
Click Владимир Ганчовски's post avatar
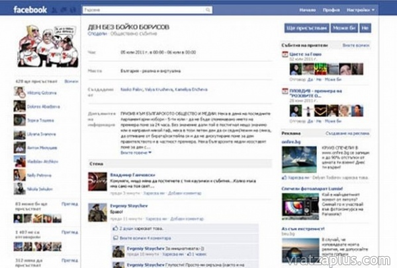97,182
